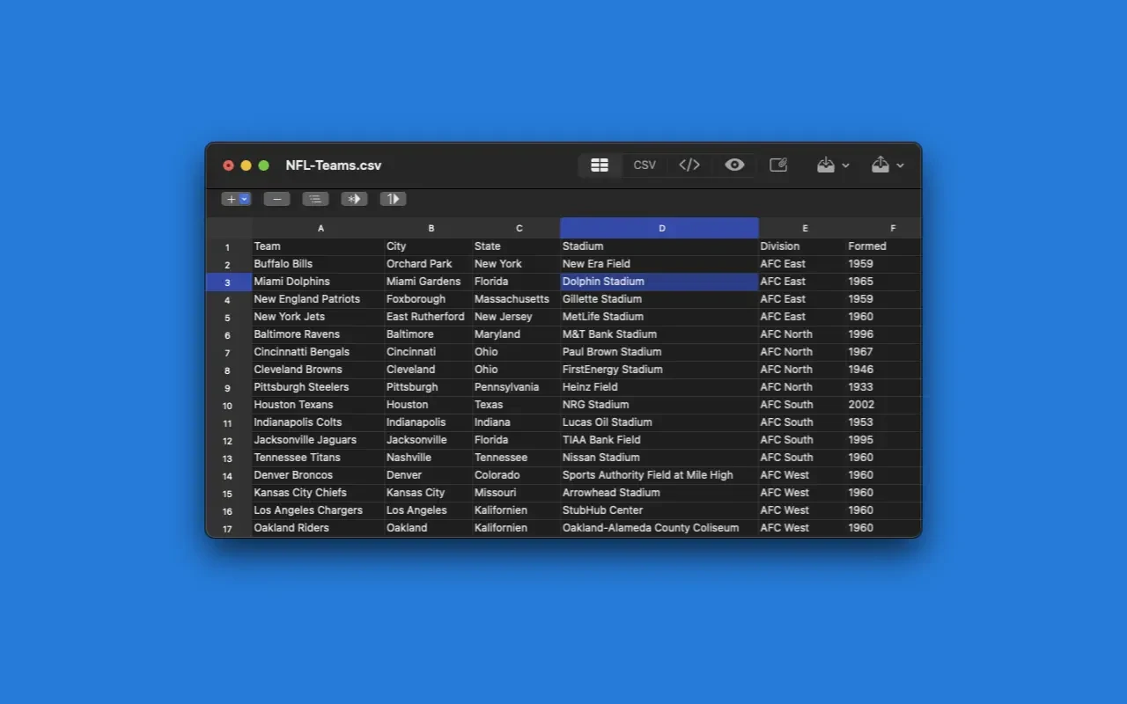Toggle the eye preview mode
Screen dimensions: 1127x704
(x=734, y=165)
